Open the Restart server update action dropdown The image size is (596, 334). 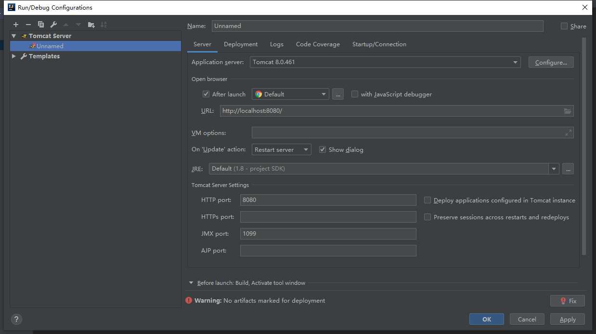pyautogui.click(x=282, y=150)
